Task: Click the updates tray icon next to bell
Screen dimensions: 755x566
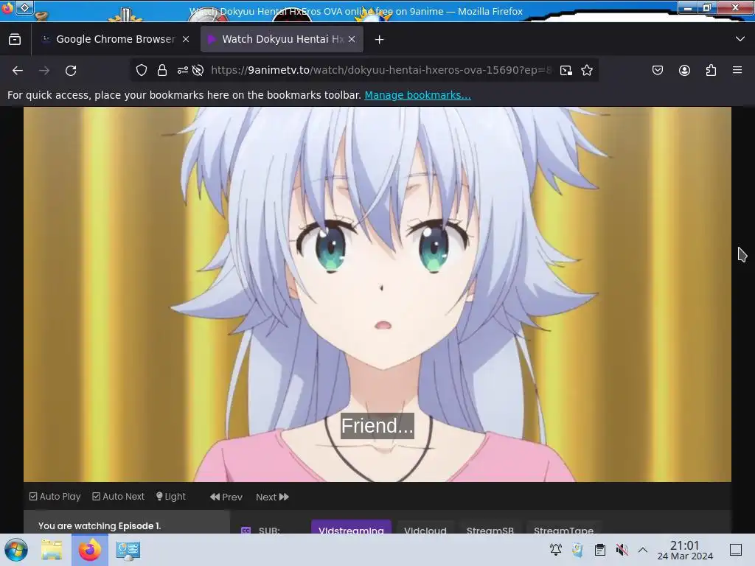Action: (578, 550)
